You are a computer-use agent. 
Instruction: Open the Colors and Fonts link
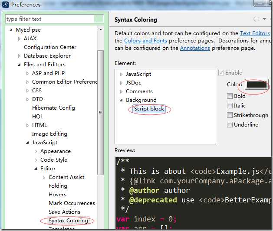click(x=145, y=41)
